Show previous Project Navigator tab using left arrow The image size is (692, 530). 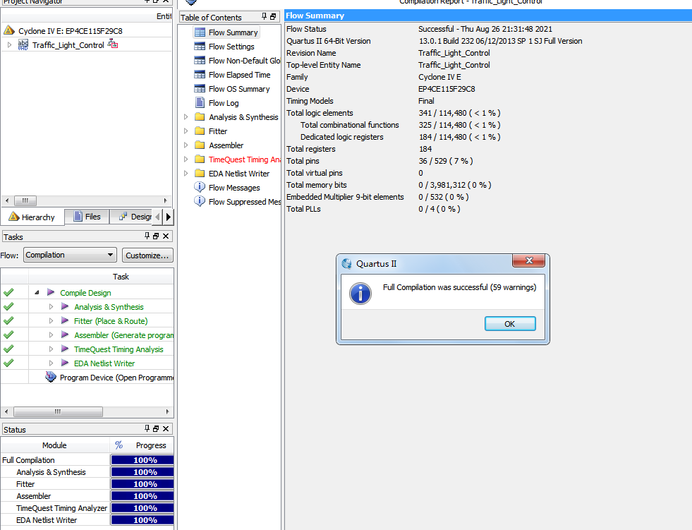click(157, 217)
